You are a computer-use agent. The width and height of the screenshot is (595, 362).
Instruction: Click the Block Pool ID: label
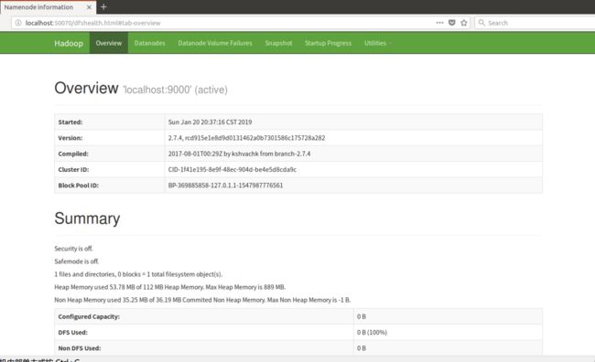pos(78,186)
